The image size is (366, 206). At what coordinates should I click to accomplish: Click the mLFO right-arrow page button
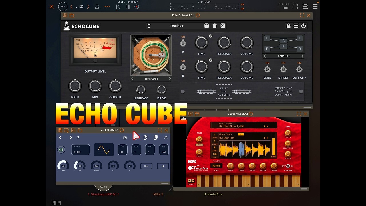tap(163, 166)
